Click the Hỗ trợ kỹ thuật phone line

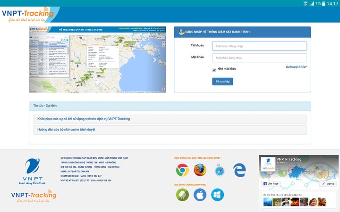(x=86, y=180)
